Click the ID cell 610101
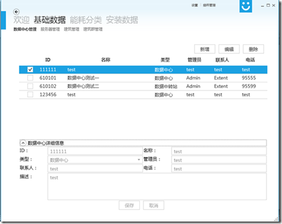282x224 pixels. click(x=48, y=78)
